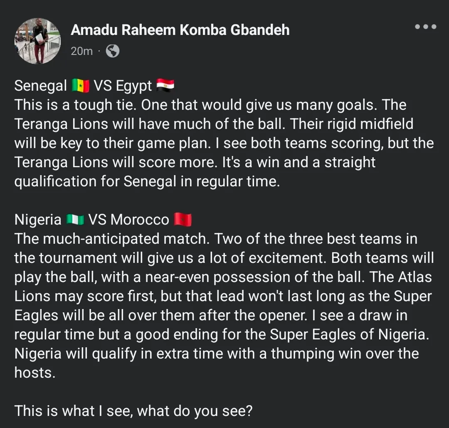The image size is (449, 428).
Task: Open the post options three-dot menu
Action: (x=425, y=27)
